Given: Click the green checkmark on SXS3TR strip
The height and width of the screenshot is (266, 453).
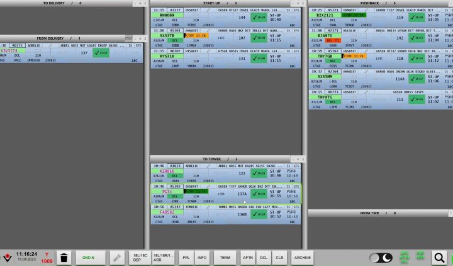Looking at the screenshot, I should click(259, 37).
